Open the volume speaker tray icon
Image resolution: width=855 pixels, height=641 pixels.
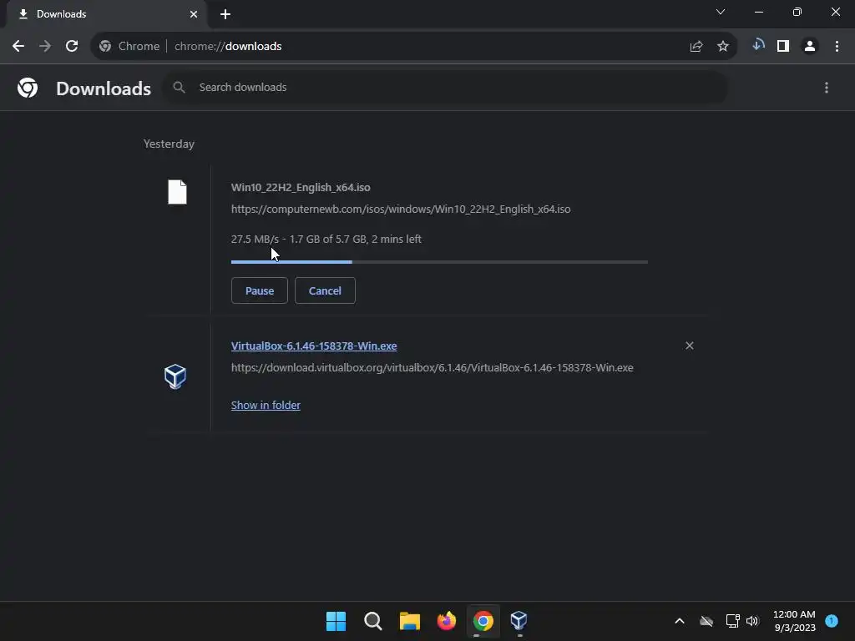752,621
